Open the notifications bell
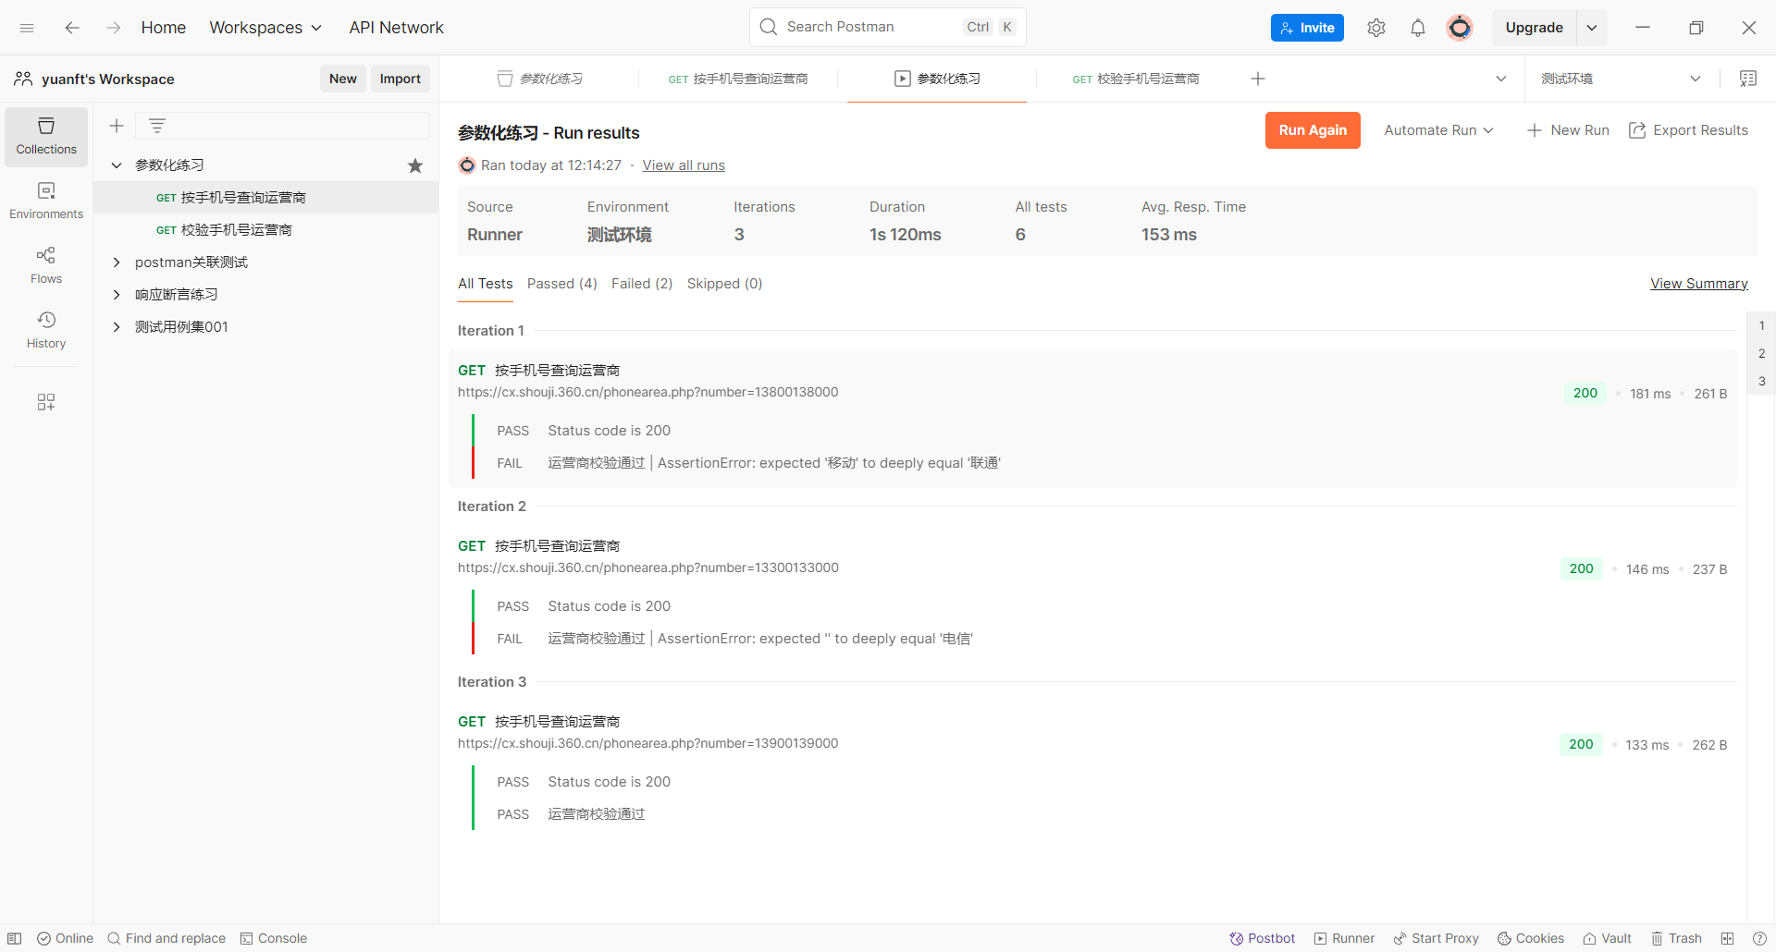 coord(1418,28)
